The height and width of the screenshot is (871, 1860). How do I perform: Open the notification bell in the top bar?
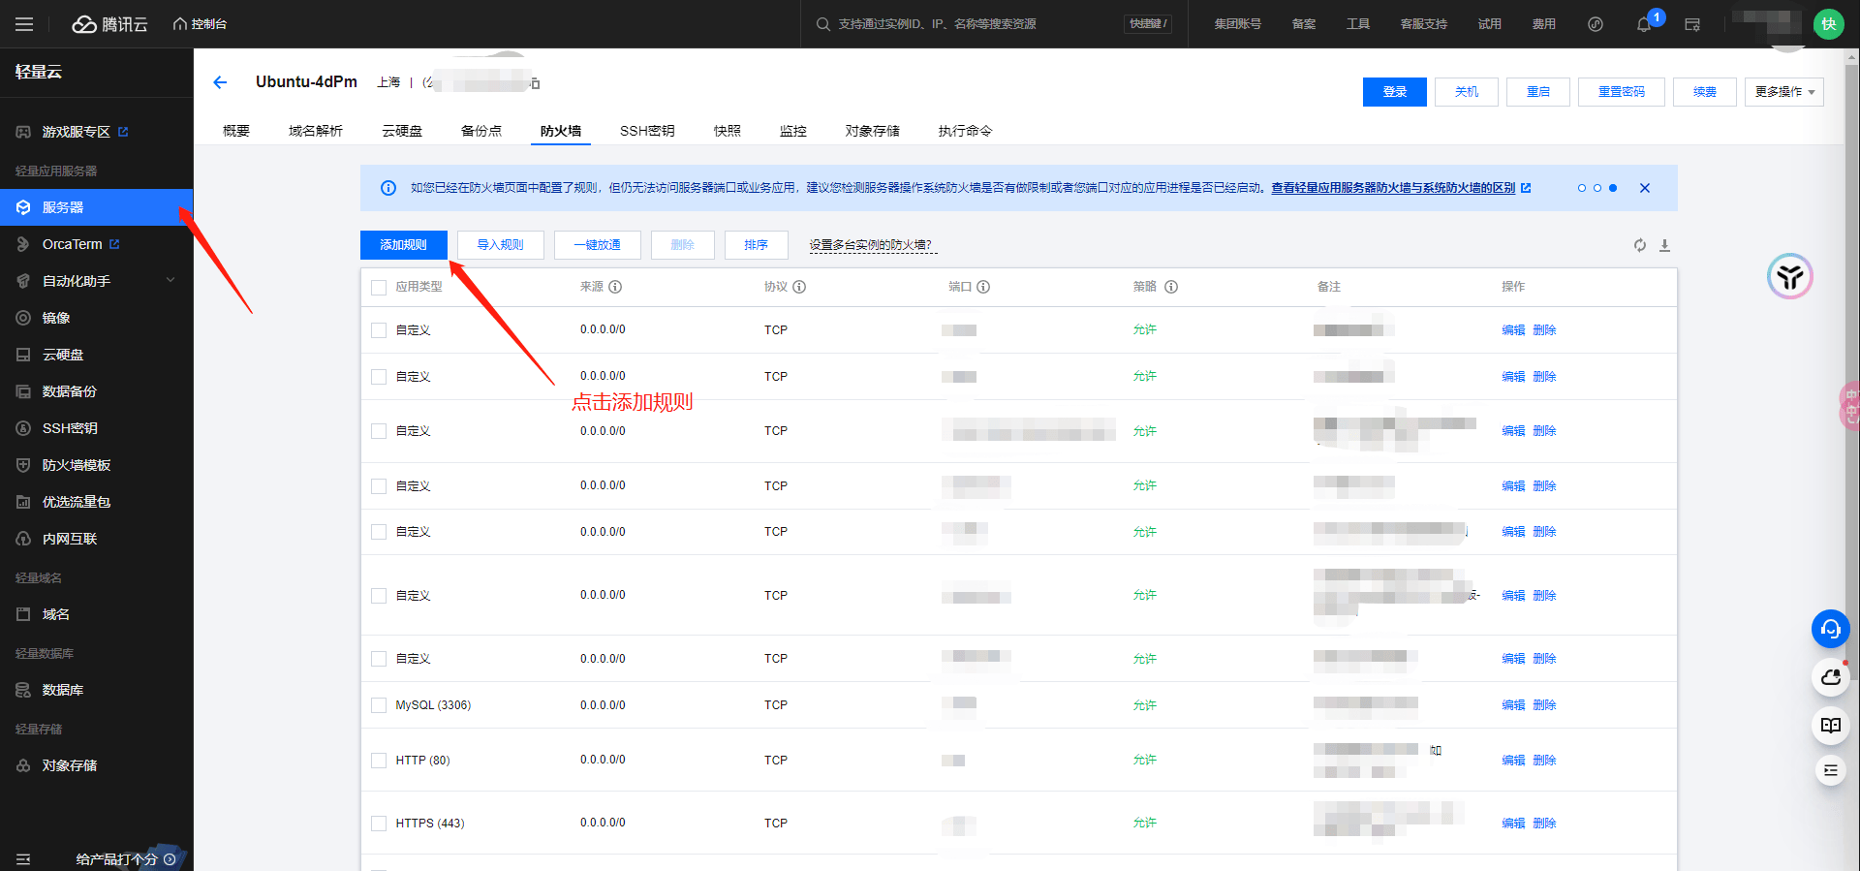coord(1643,24)
